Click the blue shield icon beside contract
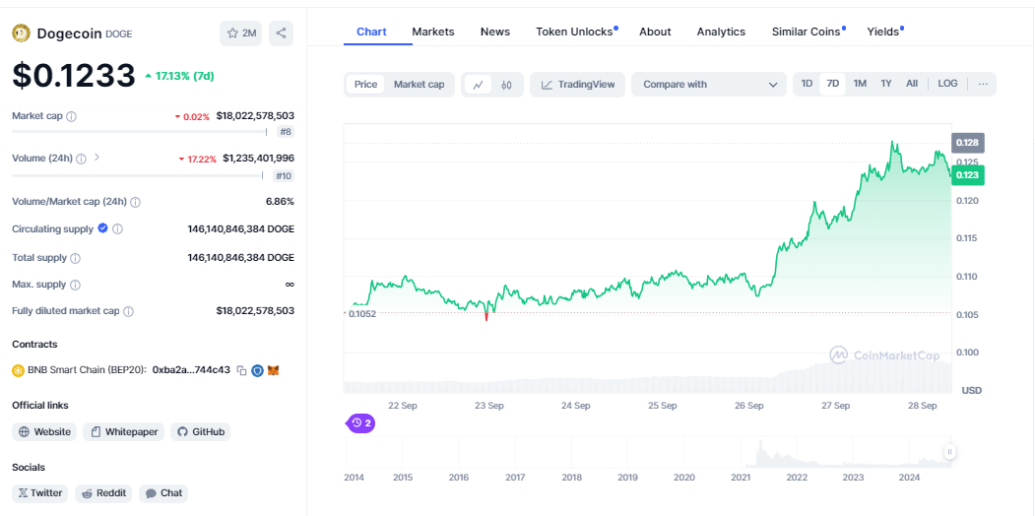Screen dimensions: 1035x516 pos(257,371)
